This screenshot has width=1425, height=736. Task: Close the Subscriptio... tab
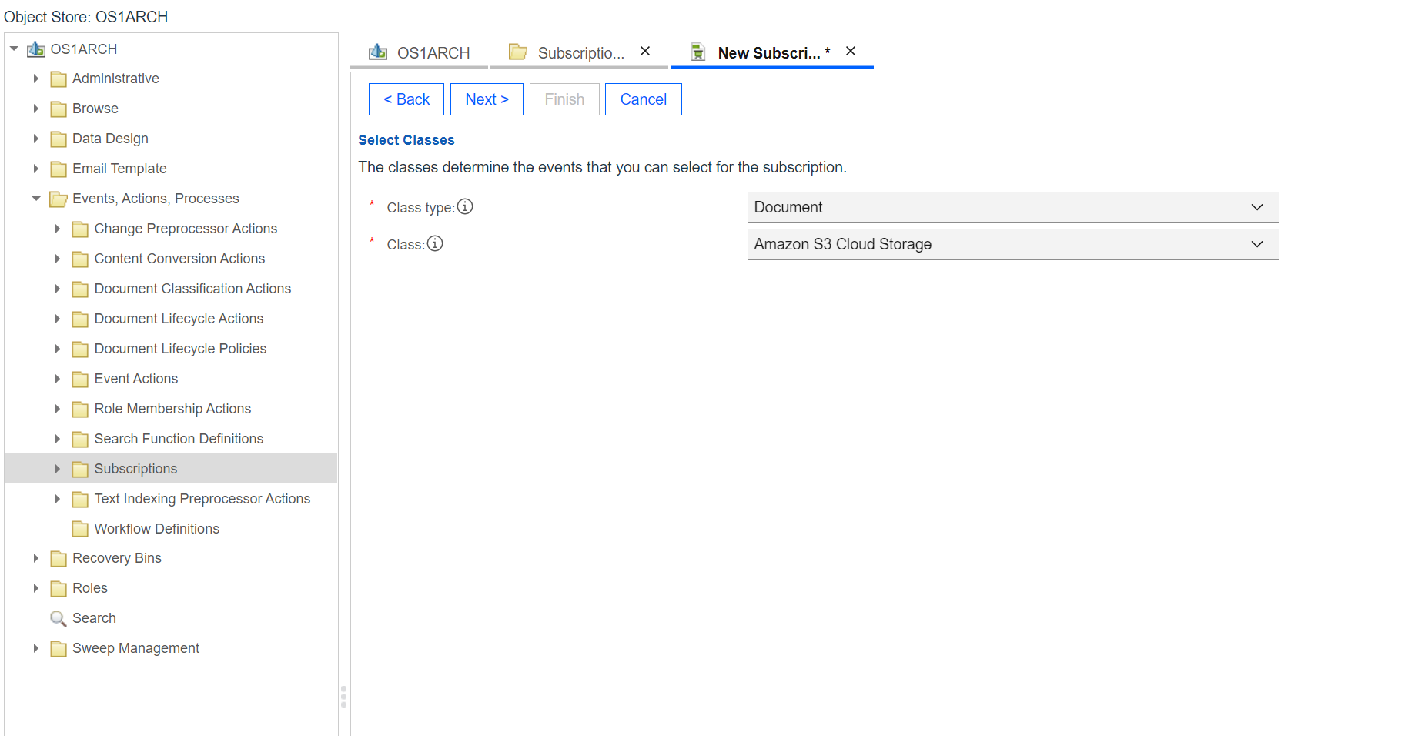(645, 51)
